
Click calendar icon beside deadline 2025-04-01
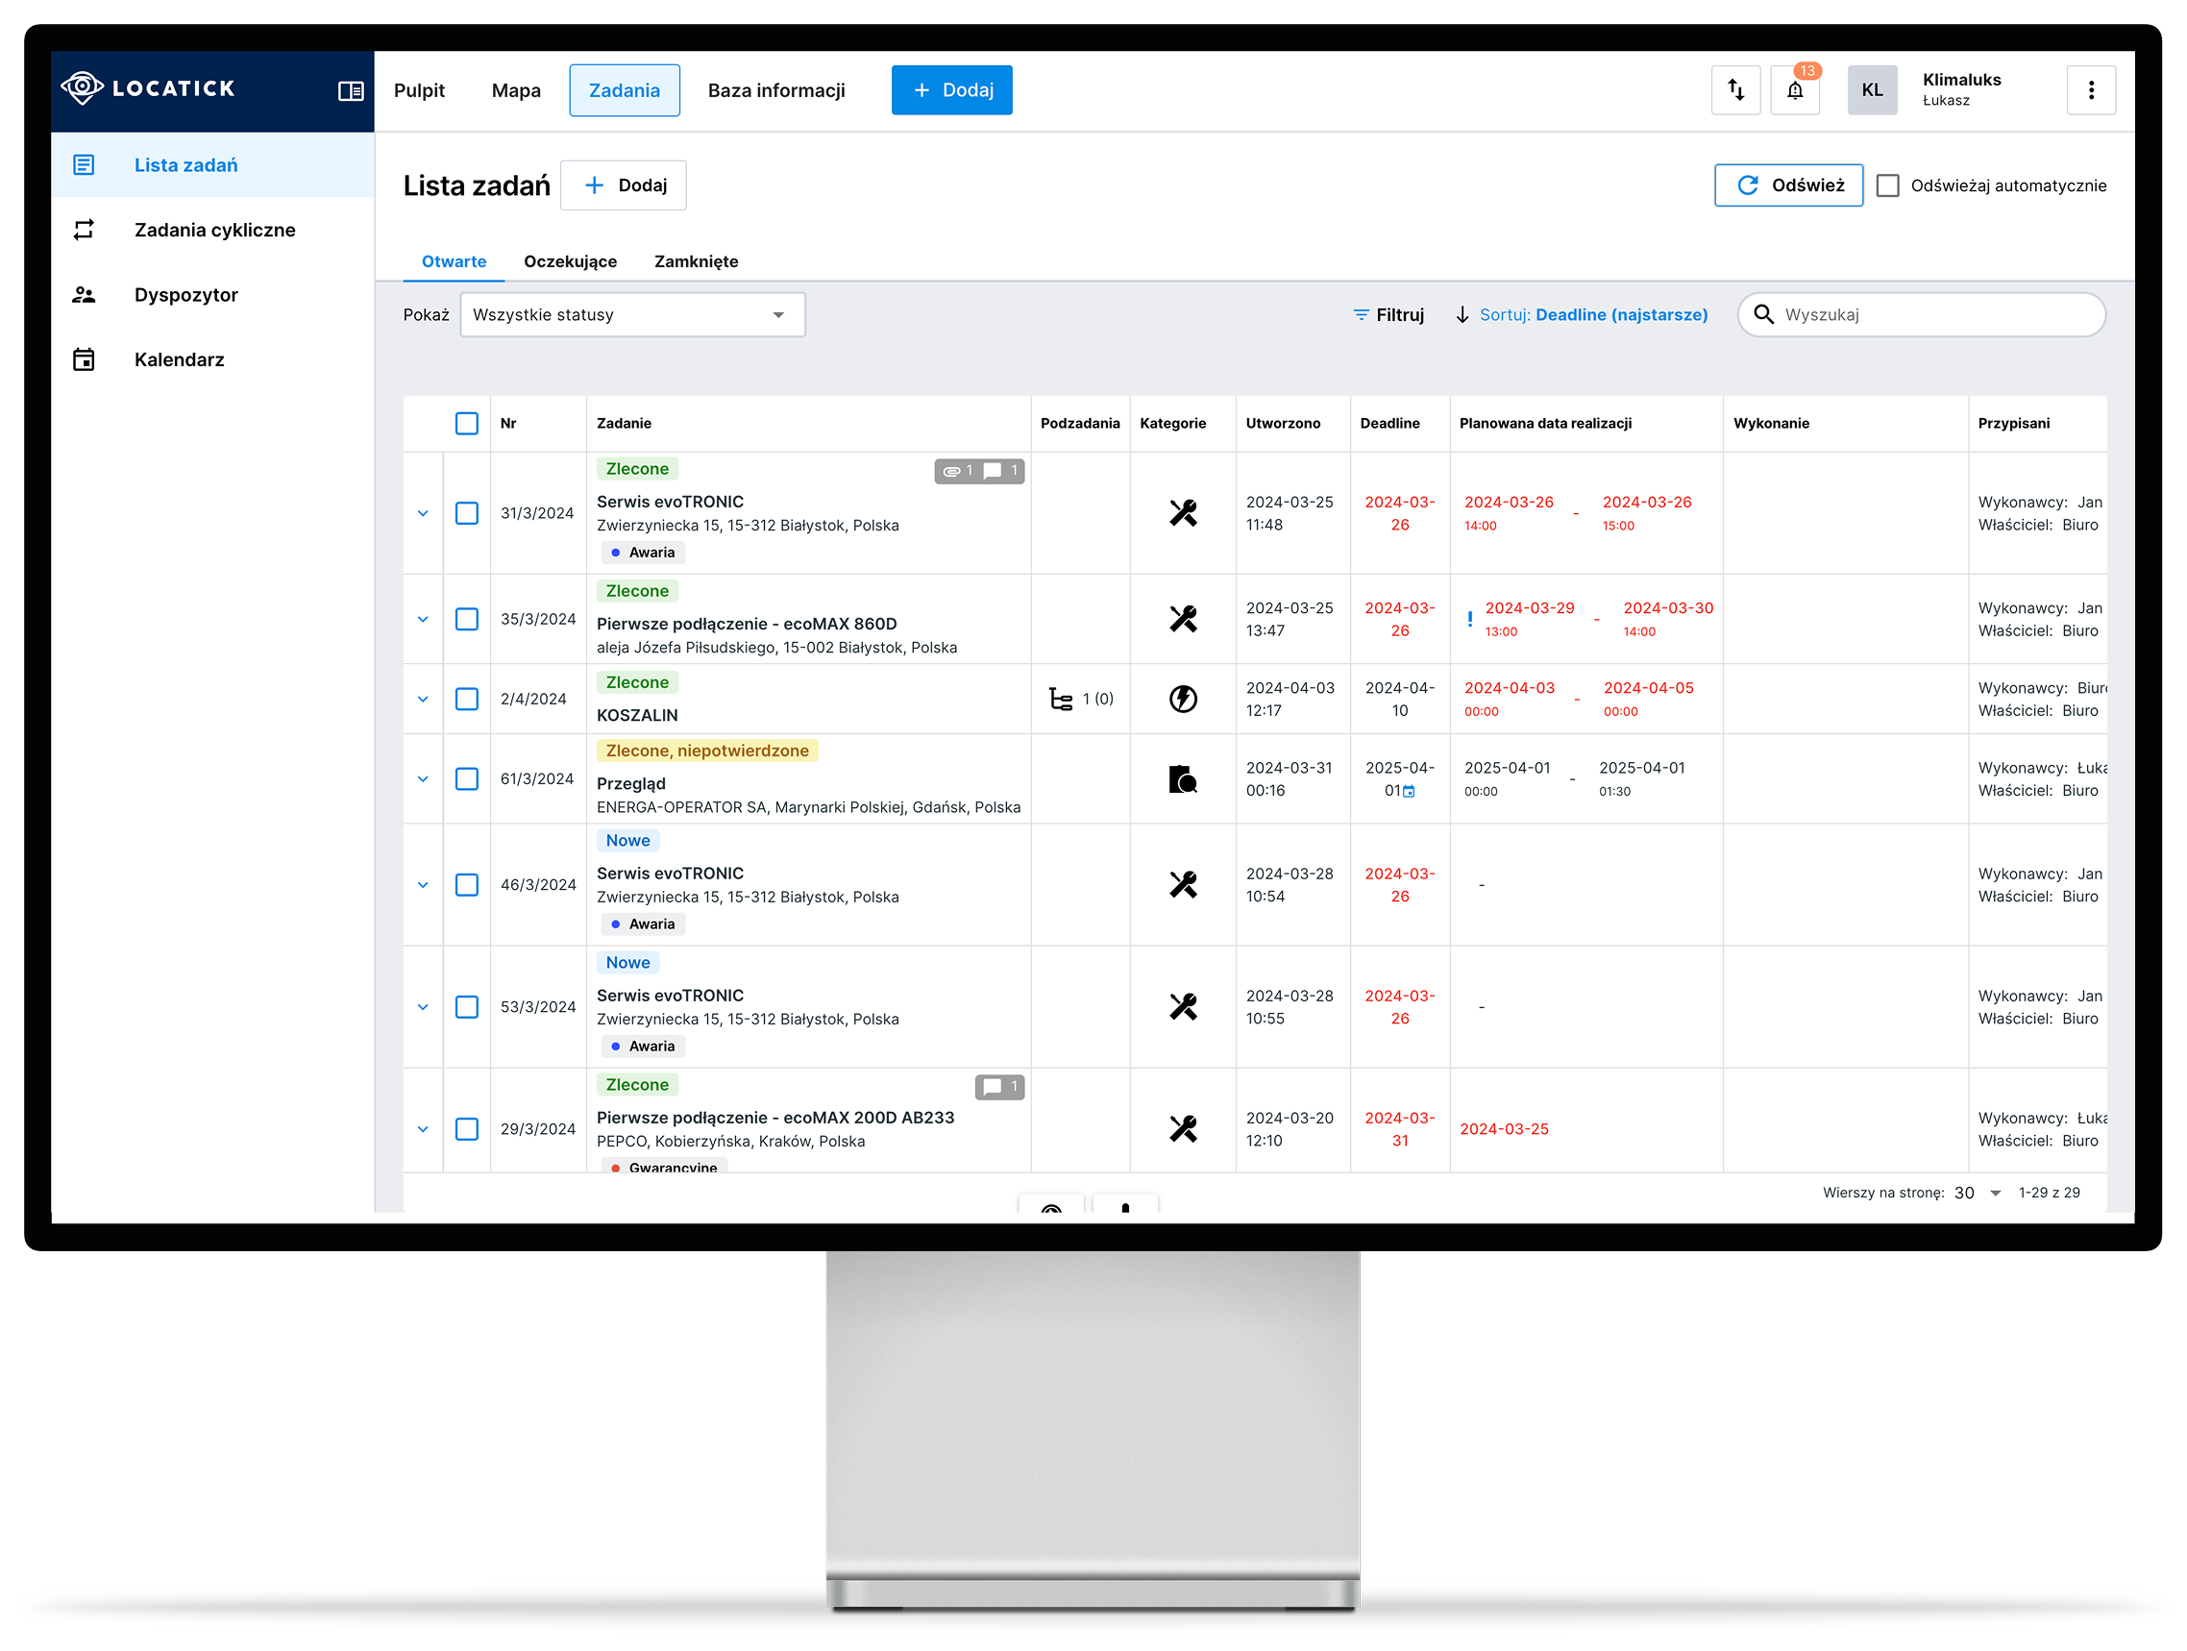click(x=1409, y=791)
